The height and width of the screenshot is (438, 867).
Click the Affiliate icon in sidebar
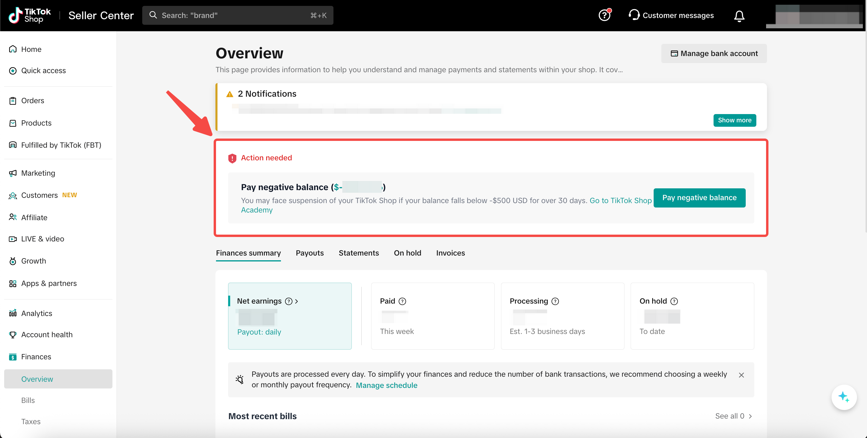pyautogui.click(x=13, y=218)
